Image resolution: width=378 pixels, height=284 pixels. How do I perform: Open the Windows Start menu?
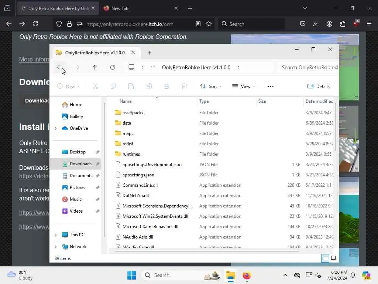point(132,275)
